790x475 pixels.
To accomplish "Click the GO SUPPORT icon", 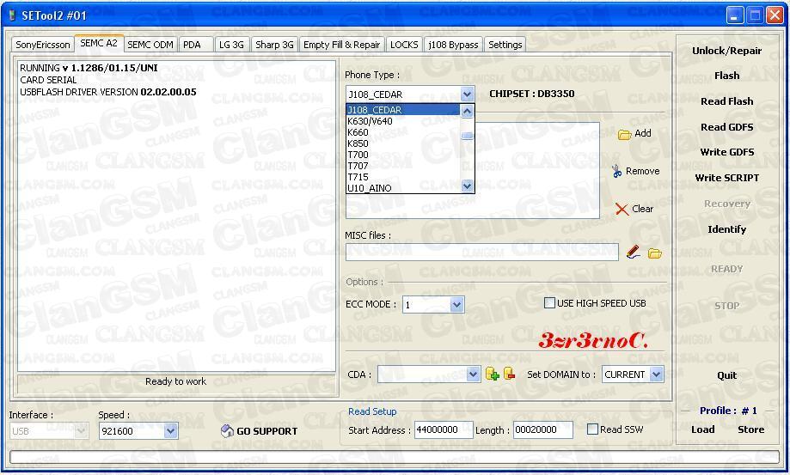I will (x=227, y=430).
